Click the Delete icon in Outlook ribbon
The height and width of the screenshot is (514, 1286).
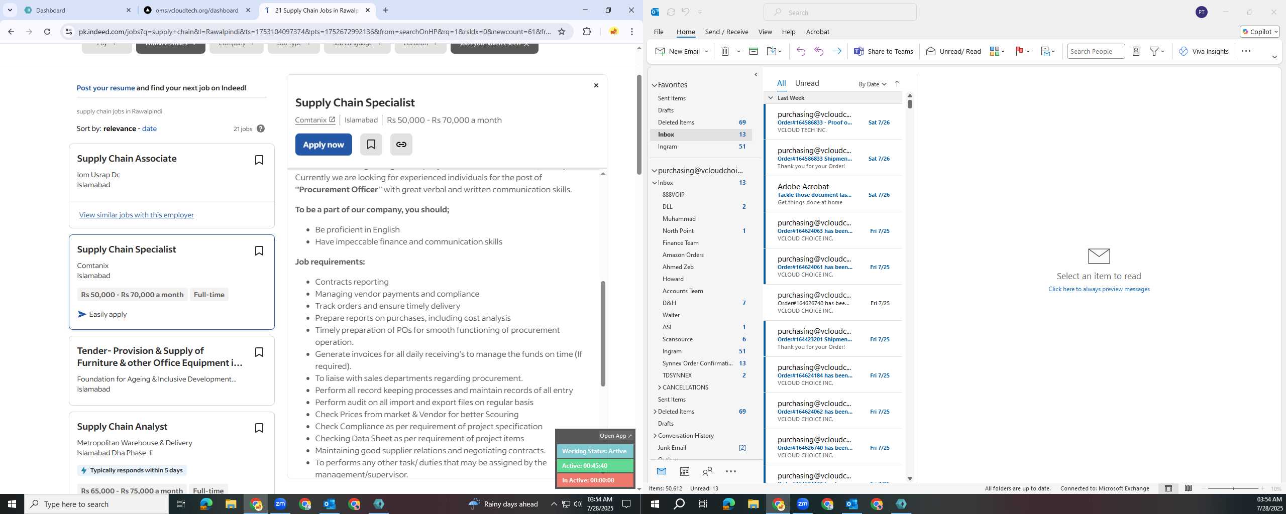click(x=725, y=51)
